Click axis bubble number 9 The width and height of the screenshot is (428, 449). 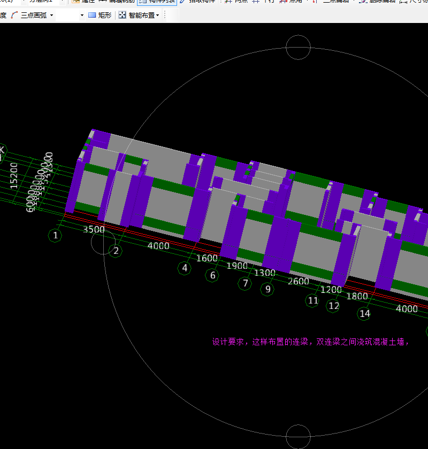point(267,289)
